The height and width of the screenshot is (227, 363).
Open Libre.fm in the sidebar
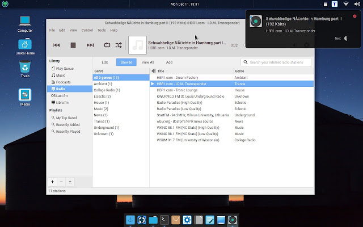[x=60, y=102]
